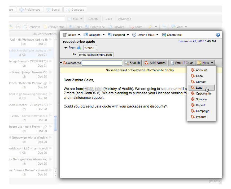Click the top Search button
The width and height of the screenshot is (231, 189).
click(x=93, y=19)
